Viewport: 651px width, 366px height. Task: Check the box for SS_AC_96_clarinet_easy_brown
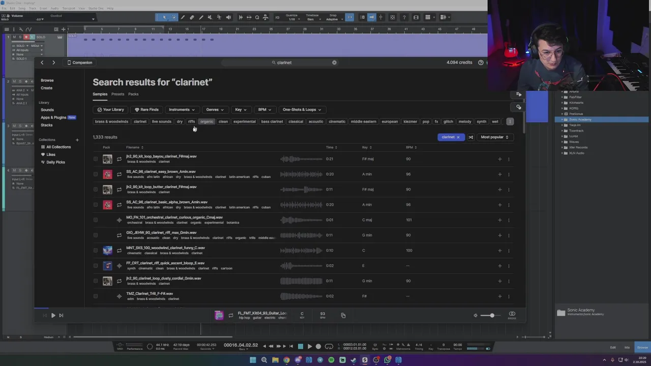(96, 174)
